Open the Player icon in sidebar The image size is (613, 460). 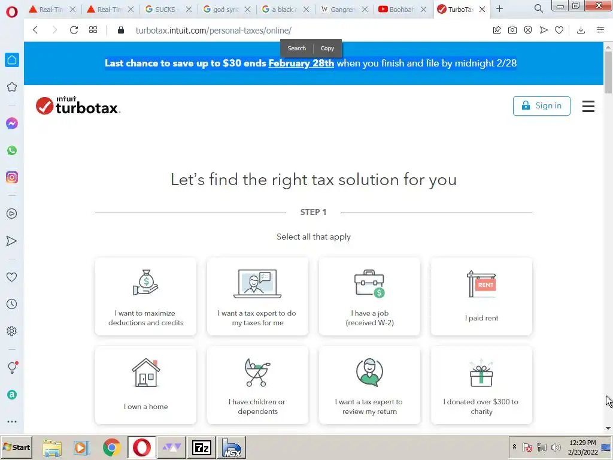click(x=12, y=214)
